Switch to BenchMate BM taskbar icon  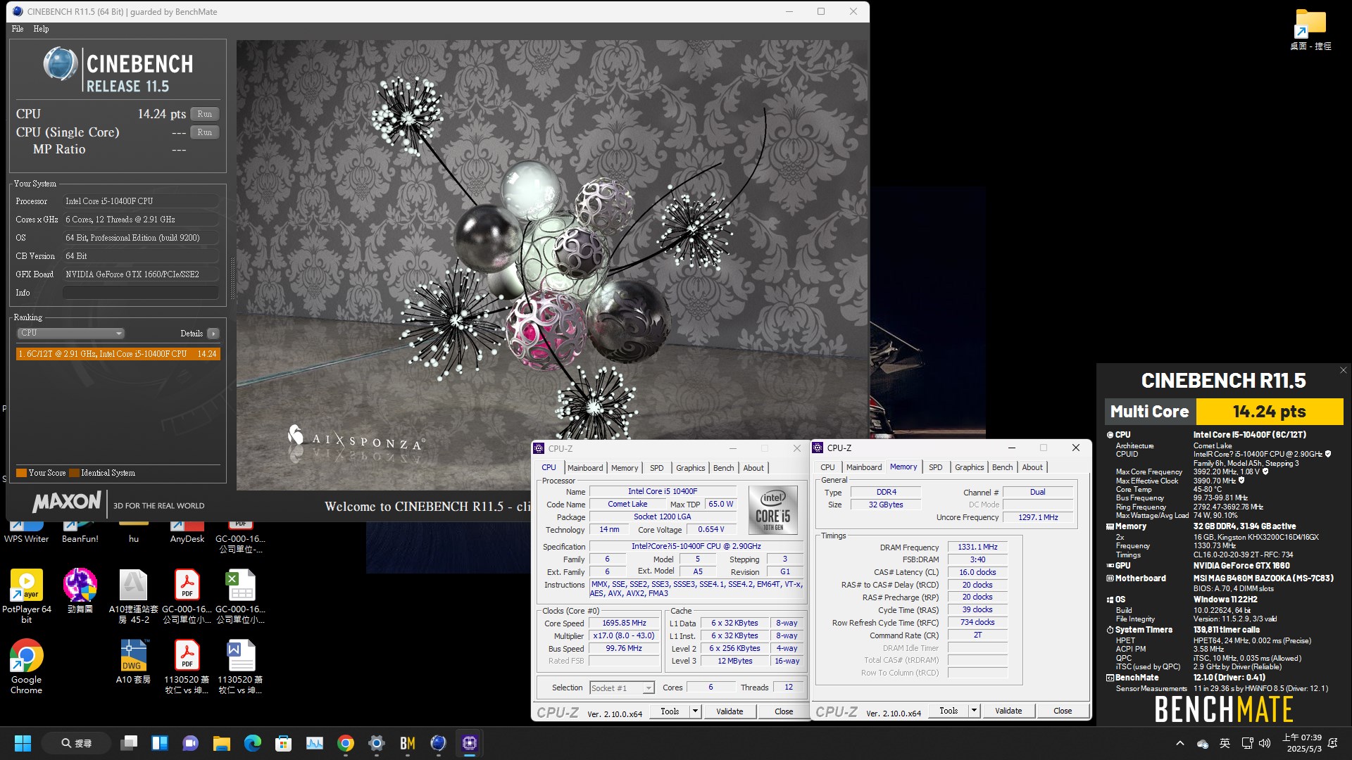click(408, 743)
